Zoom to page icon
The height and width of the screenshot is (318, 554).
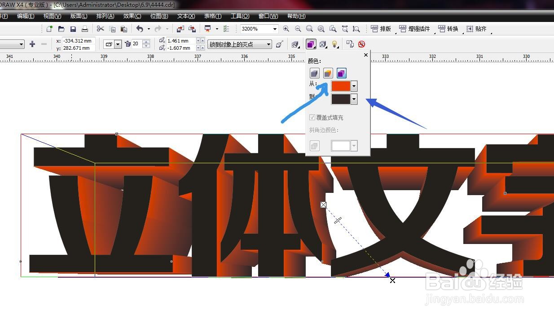[333, 29]
